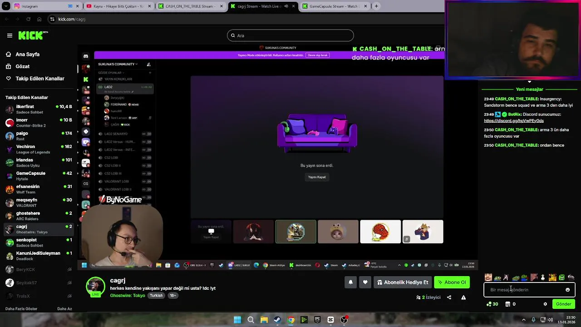Switch to GameCapsule Stream tab
The width and height of the screenshot is (581, 327).
335,6
